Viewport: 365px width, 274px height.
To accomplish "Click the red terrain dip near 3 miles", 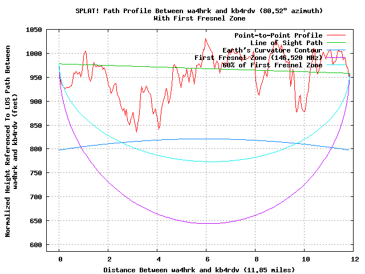I will [x=136, y=132].
